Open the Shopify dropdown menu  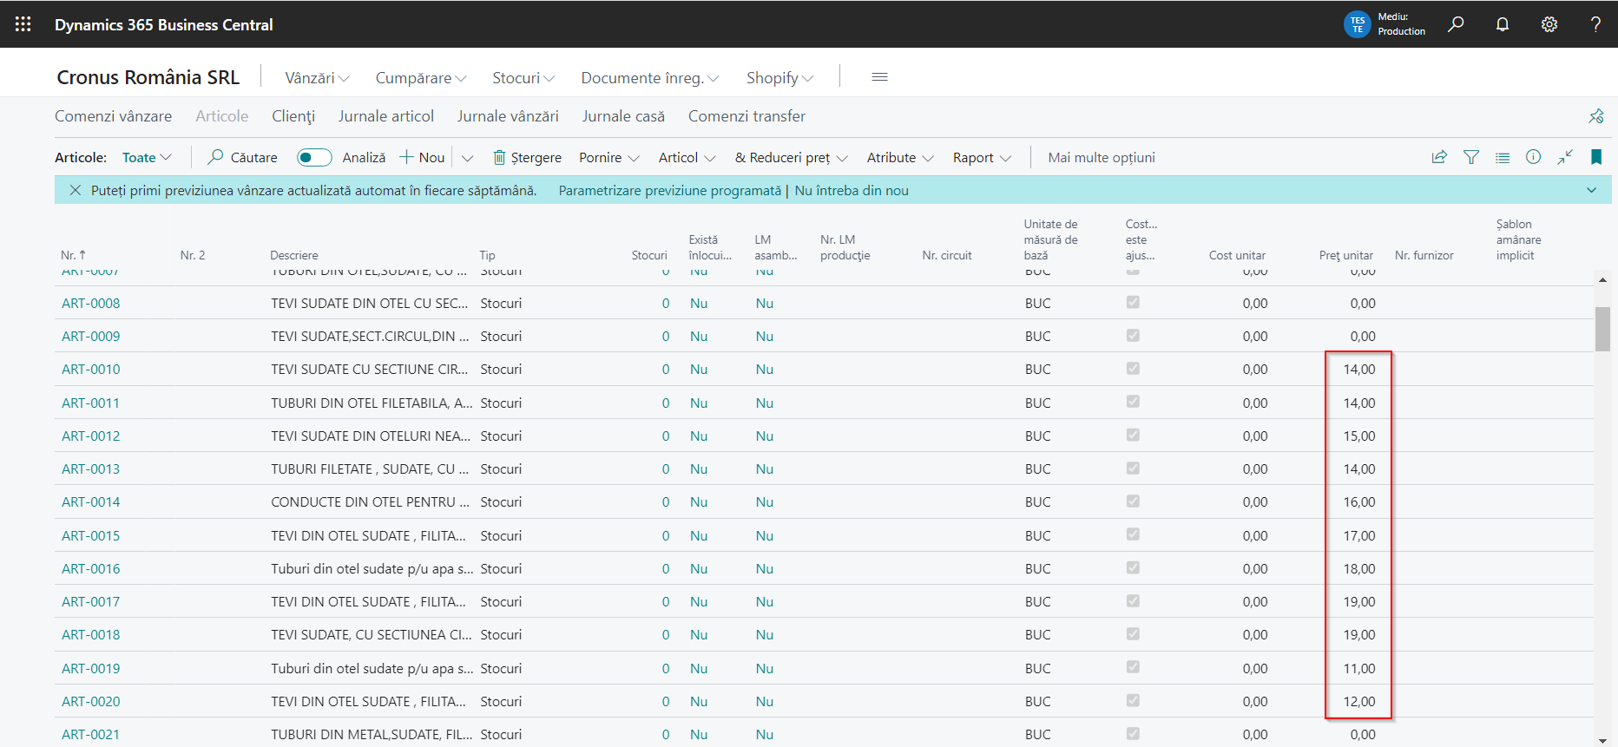pyautogui.click(x=780, y=77)
